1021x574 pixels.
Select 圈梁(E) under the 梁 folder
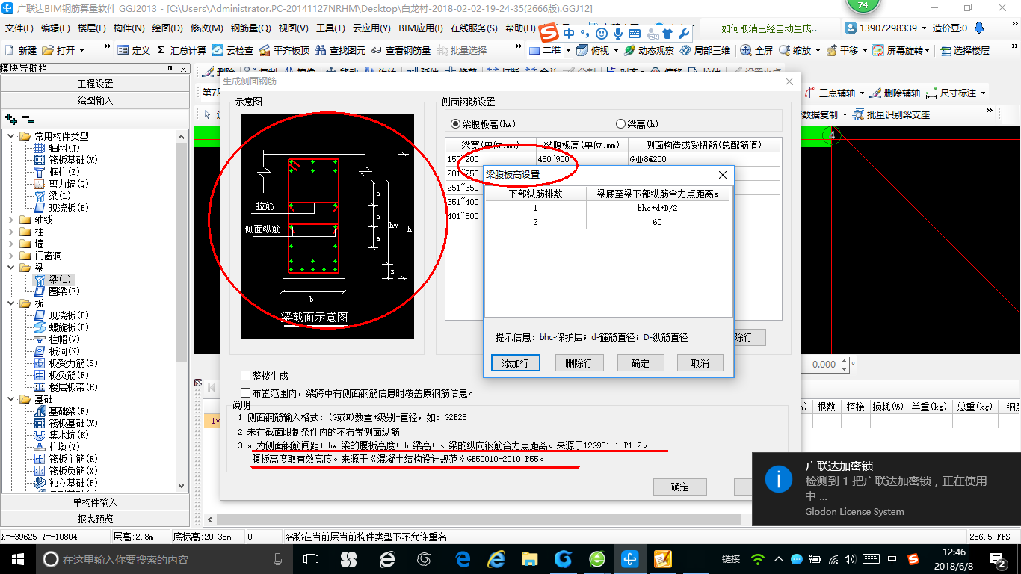pyautogui.click(x=57, y=291)
